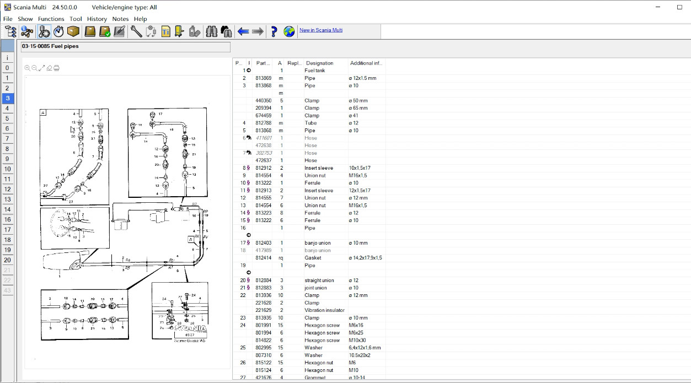Select the Fuel tank designation
This screenshot has width=691, height=383.
[x=315, y=71]
